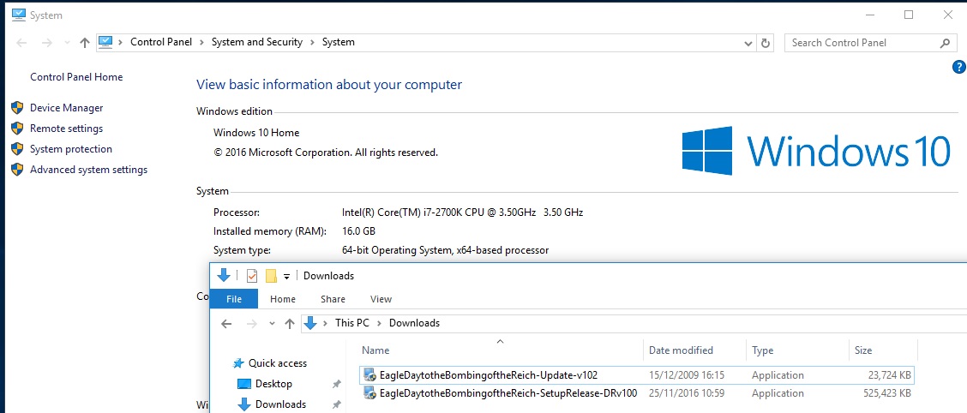Image resolution: width=967 pixels, height=413 pixels.
Task: Select System breadcrumb in address bar
Action: click(339, 42)
